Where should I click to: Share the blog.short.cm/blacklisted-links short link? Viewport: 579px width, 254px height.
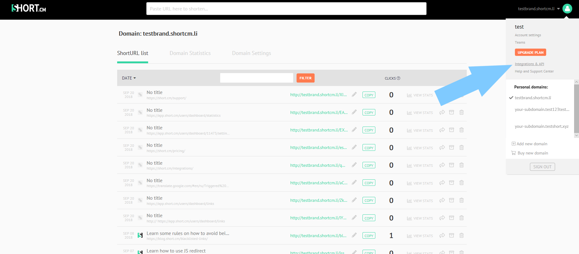[x=442, y=236]
